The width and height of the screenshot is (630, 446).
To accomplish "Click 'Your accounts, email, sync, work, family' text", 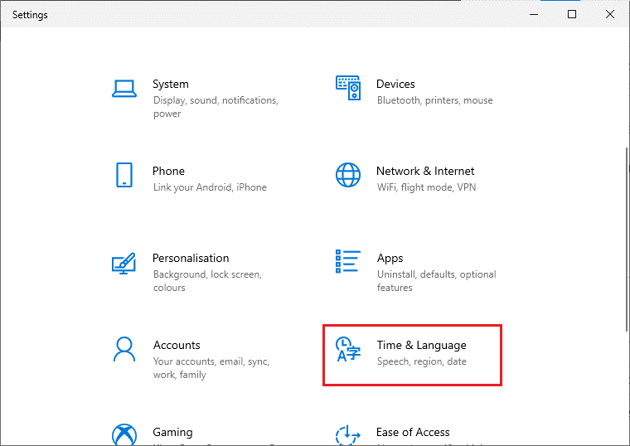I will [211, 368].
